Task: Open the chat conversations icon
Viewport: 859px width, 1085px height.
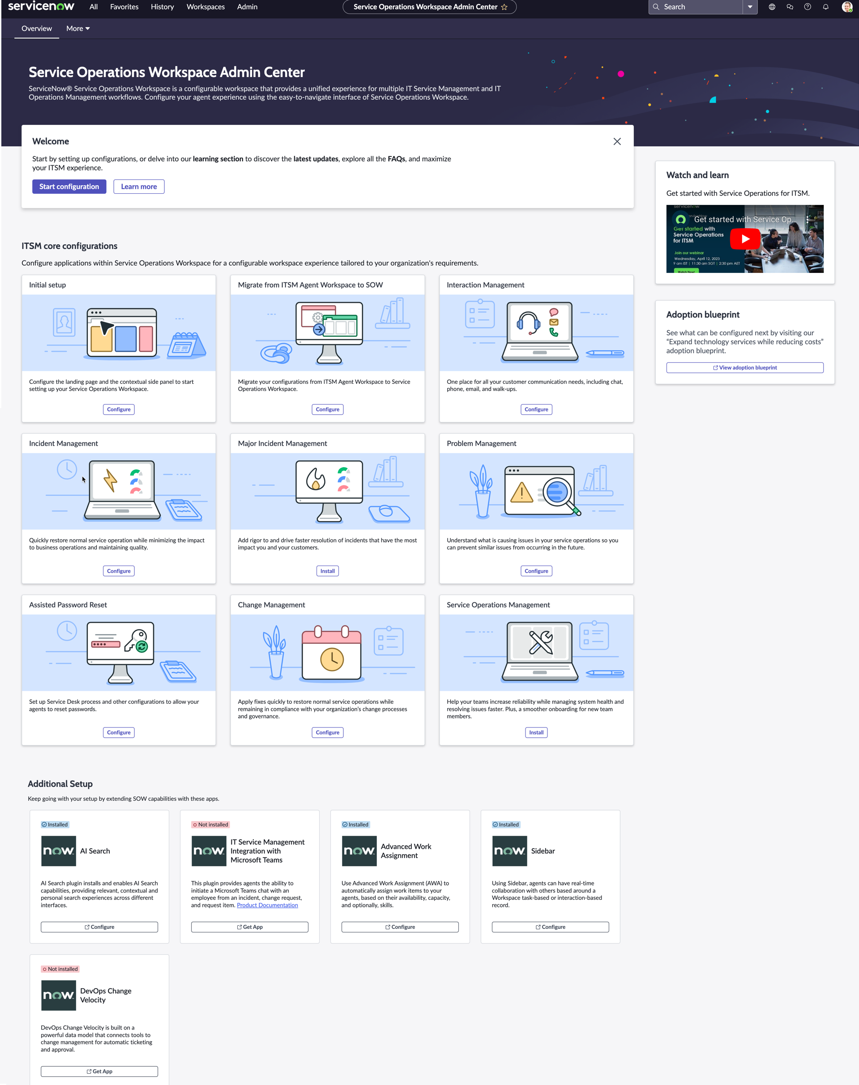Action: (x=790, y=7)
